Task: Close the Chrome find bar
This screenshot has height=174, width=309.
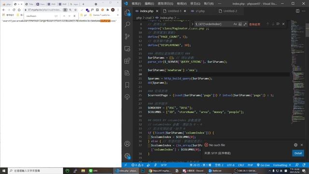Action: point(74,16)
